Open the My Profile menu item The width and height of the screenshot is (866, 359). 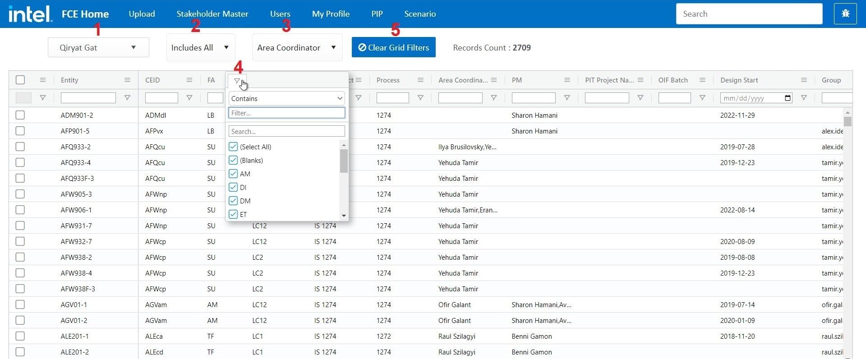pos(331,14)
